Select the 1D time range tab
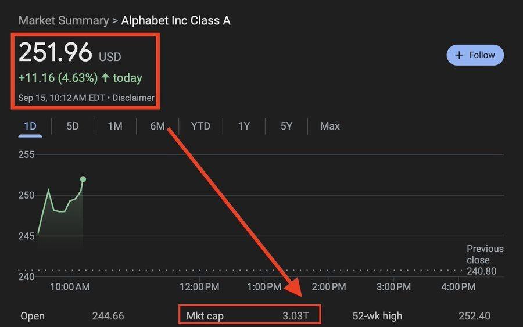This screenshot has width=523, height=327. point(30,126)
